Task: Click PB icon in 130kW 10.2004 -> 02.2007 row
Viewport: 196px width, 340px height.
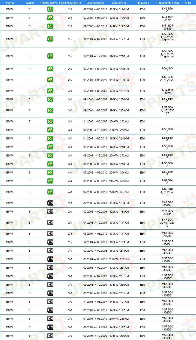Action: (50, 39)
